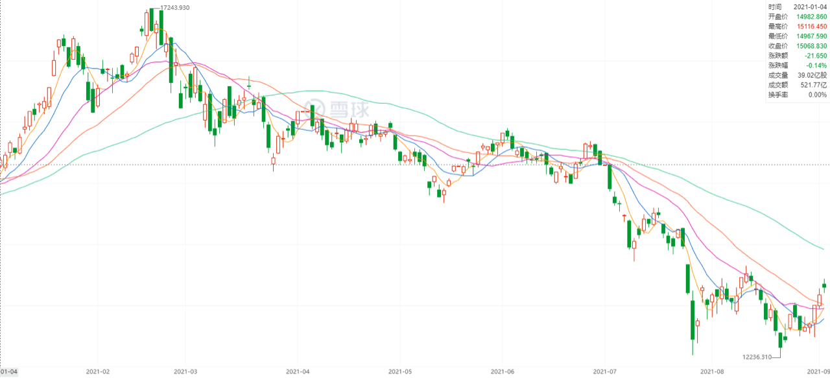Click the 成交量 39.02亿股 value
The image size is (830, 378).
pyautogui.click(x=812, y=75)
